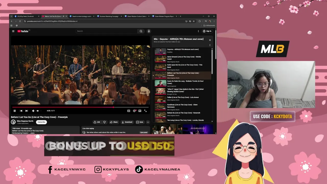Close the Mix playlist panel
Screen dimensions: 327x184
click(x=210, y=40)
